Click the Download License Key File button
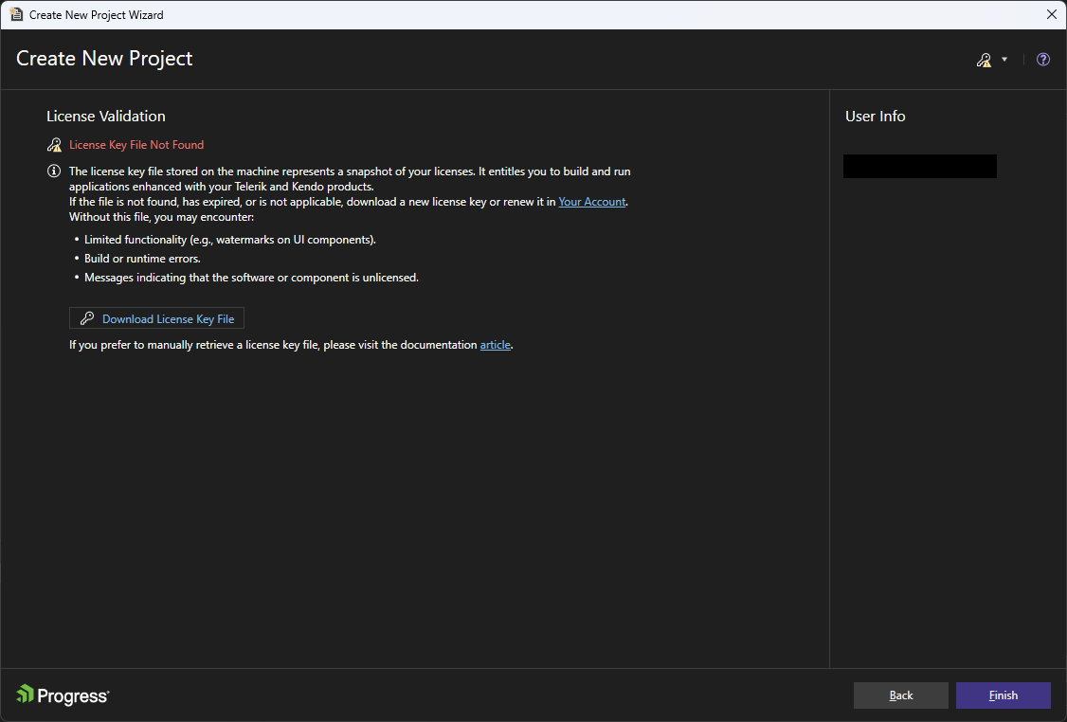The height and width of the screenshot is (722, 1067). [156, 318]
